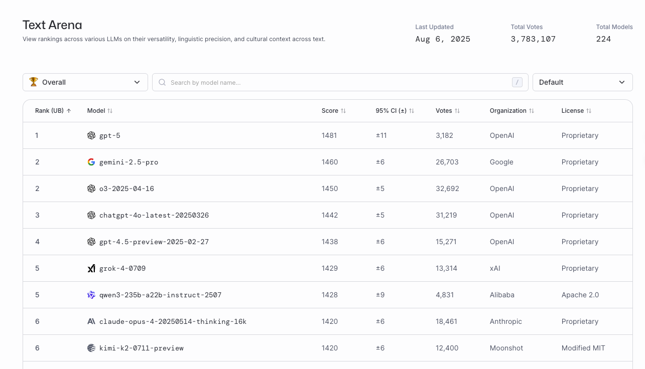This screenshot has width=645, height=369.
Task: Click the OpenAI logo beside o3-2025-04-16
Action: pos(91,189)
